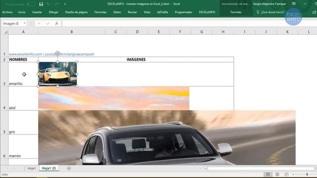The image size is (317, 178).
Task: Open the Diseño de página tab
Action: click(x=76, y=12)
